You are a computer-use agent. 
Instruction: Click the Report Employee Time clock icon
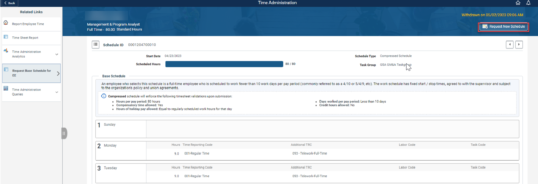[6, 23]
